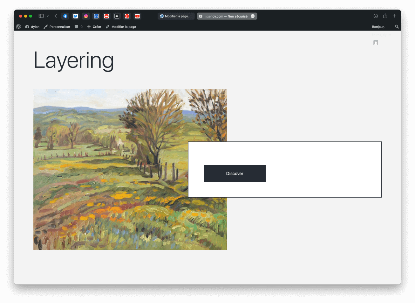
Task: Click the 'Layering' page heading
Action: [74, 60]
